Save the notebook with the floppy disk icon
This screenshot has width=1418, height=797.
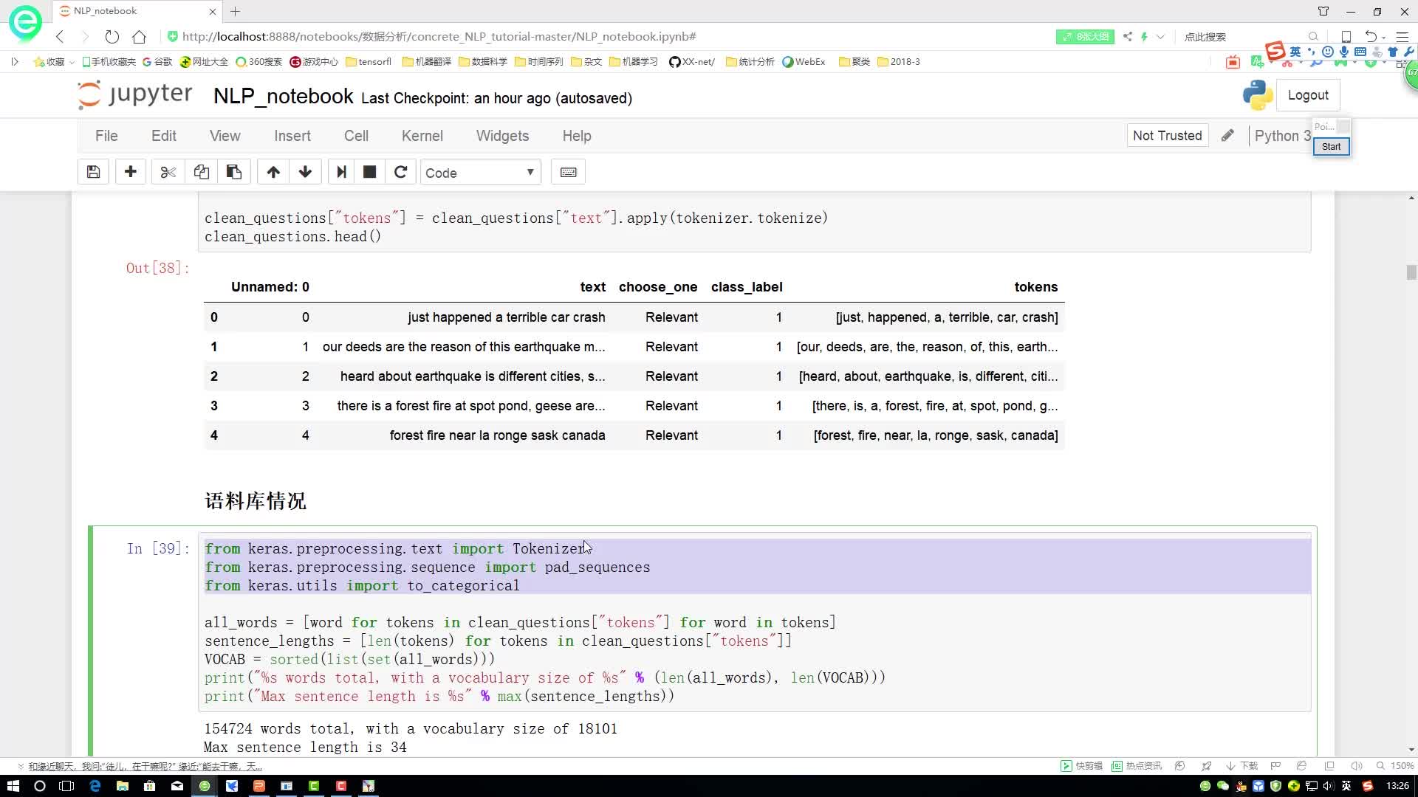pyautogui.click(x=93, y=172)
